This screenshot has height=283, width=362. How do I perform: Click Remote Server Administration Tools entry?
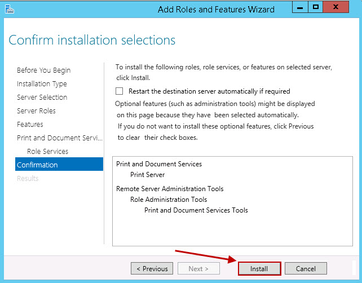click(x=170, y=189)
